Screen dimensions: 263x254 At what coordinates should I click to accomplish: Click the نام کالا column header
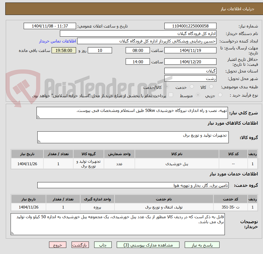pos(177,154)
